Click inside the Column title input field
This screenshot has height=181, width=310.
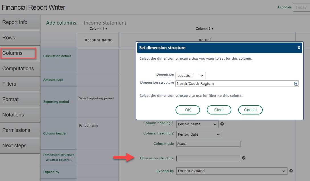pyautogui.click(x=208, y=144)
